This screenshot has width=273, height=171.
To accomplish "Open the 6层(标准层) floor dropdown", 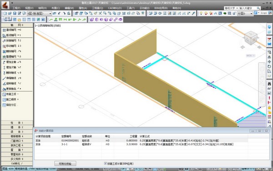I will [39, 13].
